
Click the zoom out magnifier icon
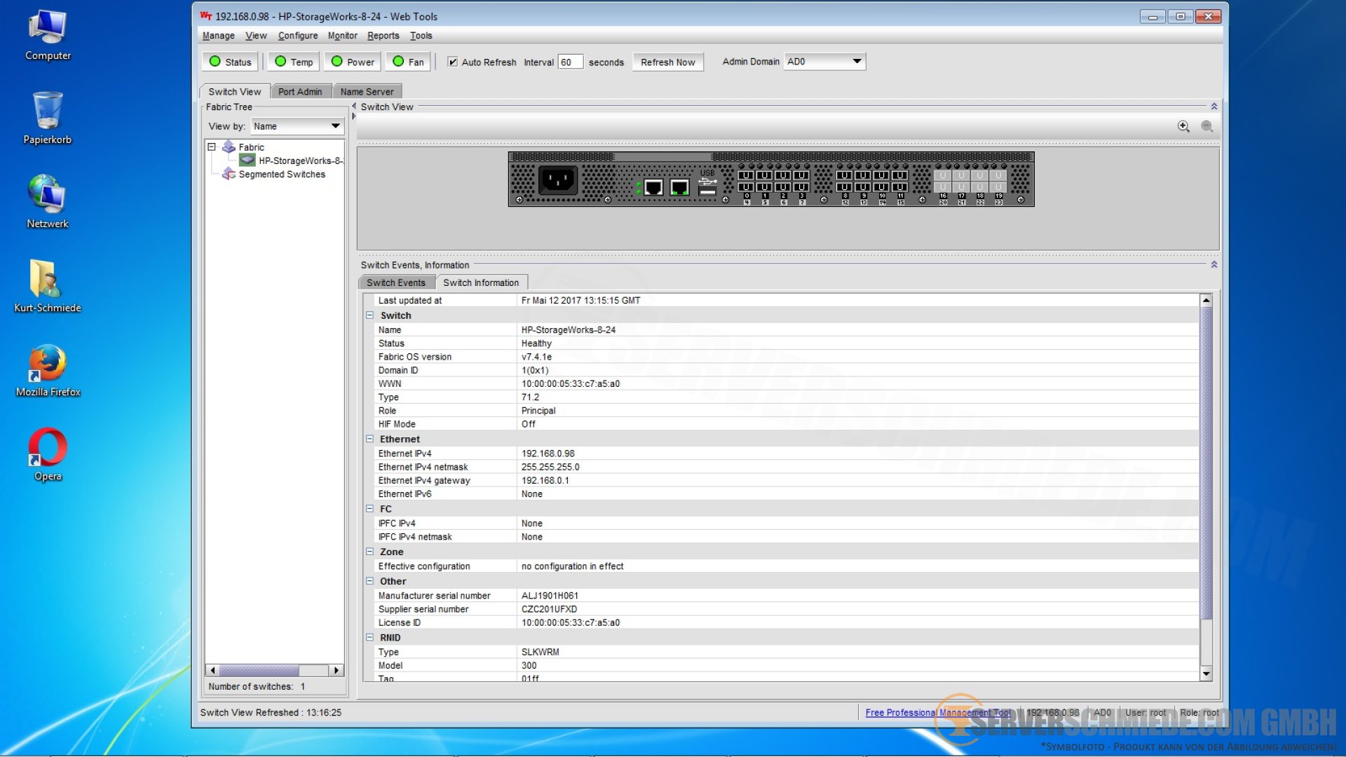tap(1206, 126)
